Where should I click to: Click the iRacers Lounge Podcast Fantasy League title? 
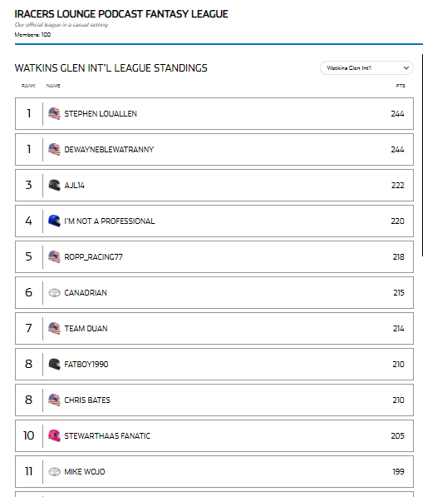[121, 14]
